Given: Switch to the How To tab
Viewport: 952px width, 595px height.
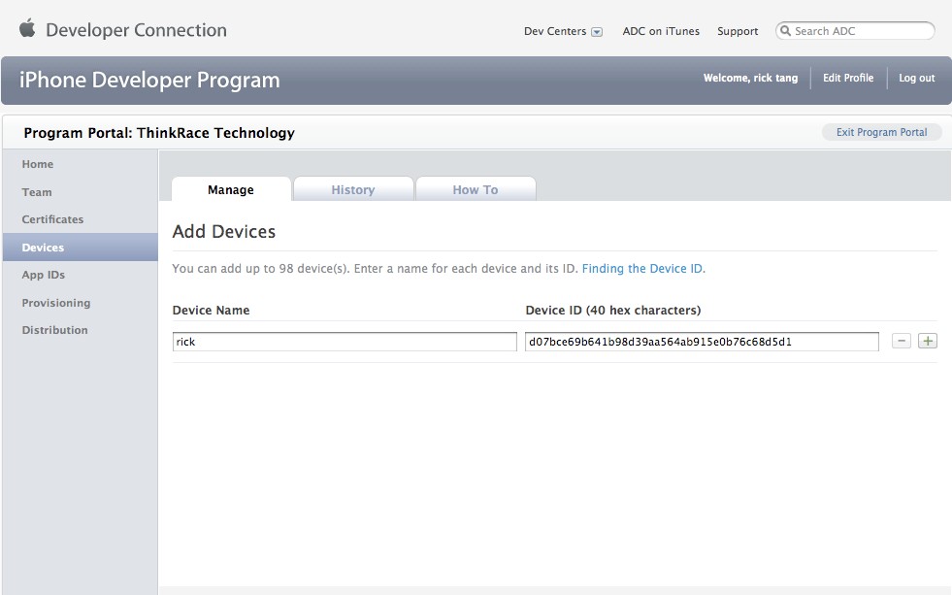Looking at the screenshot, I should 476,189.
